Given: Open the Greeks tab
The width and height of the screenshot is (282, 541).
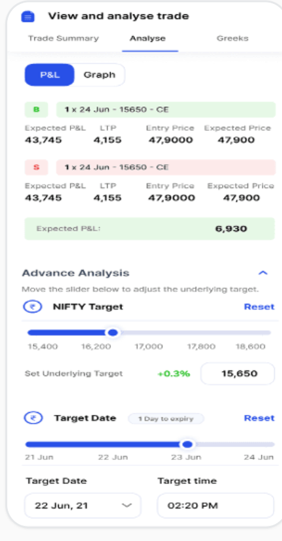Looking at the screenshot, I should click(232, 39).
